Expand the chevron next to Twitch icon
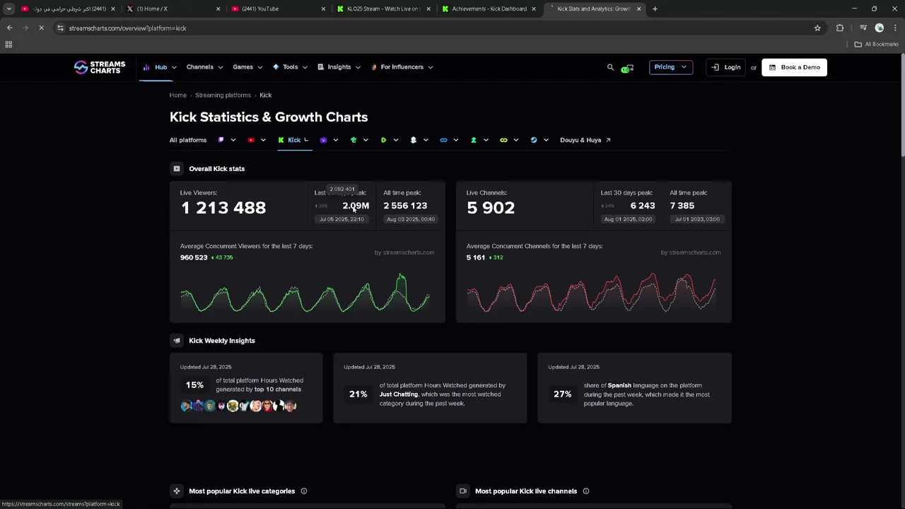 pos(233,140)
